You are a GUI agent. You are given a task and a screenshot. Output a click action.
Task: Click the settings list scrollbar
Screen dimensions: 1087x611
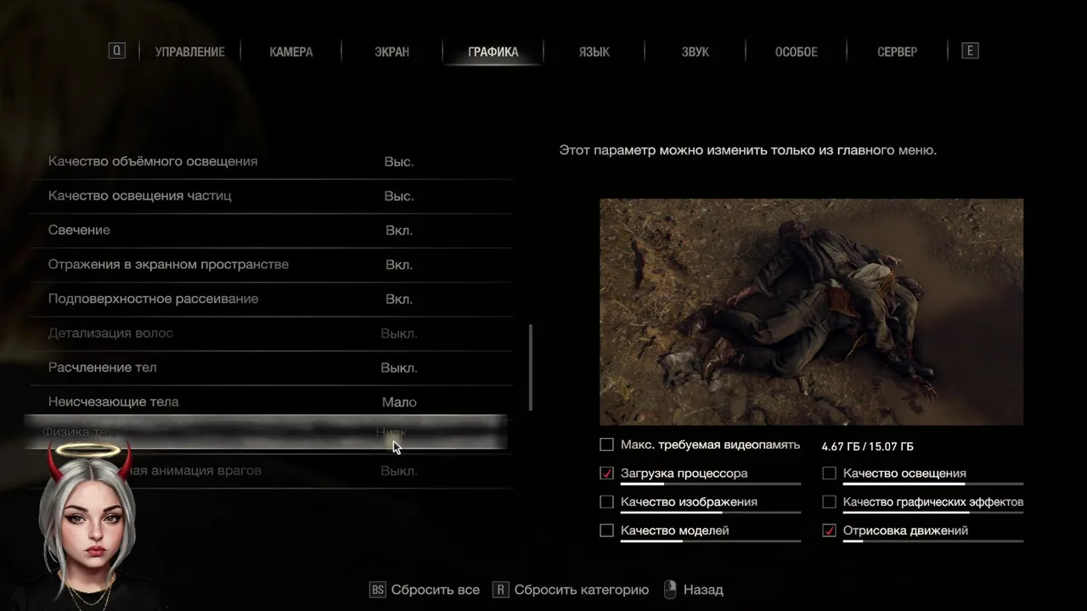coord(532,367)
